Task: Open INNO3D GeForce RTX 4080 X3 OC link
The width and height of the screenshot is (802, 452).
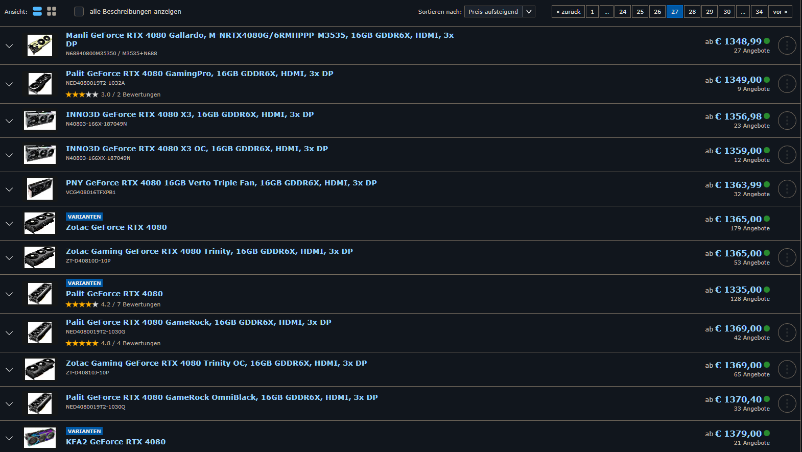Action: pos(197,149)
